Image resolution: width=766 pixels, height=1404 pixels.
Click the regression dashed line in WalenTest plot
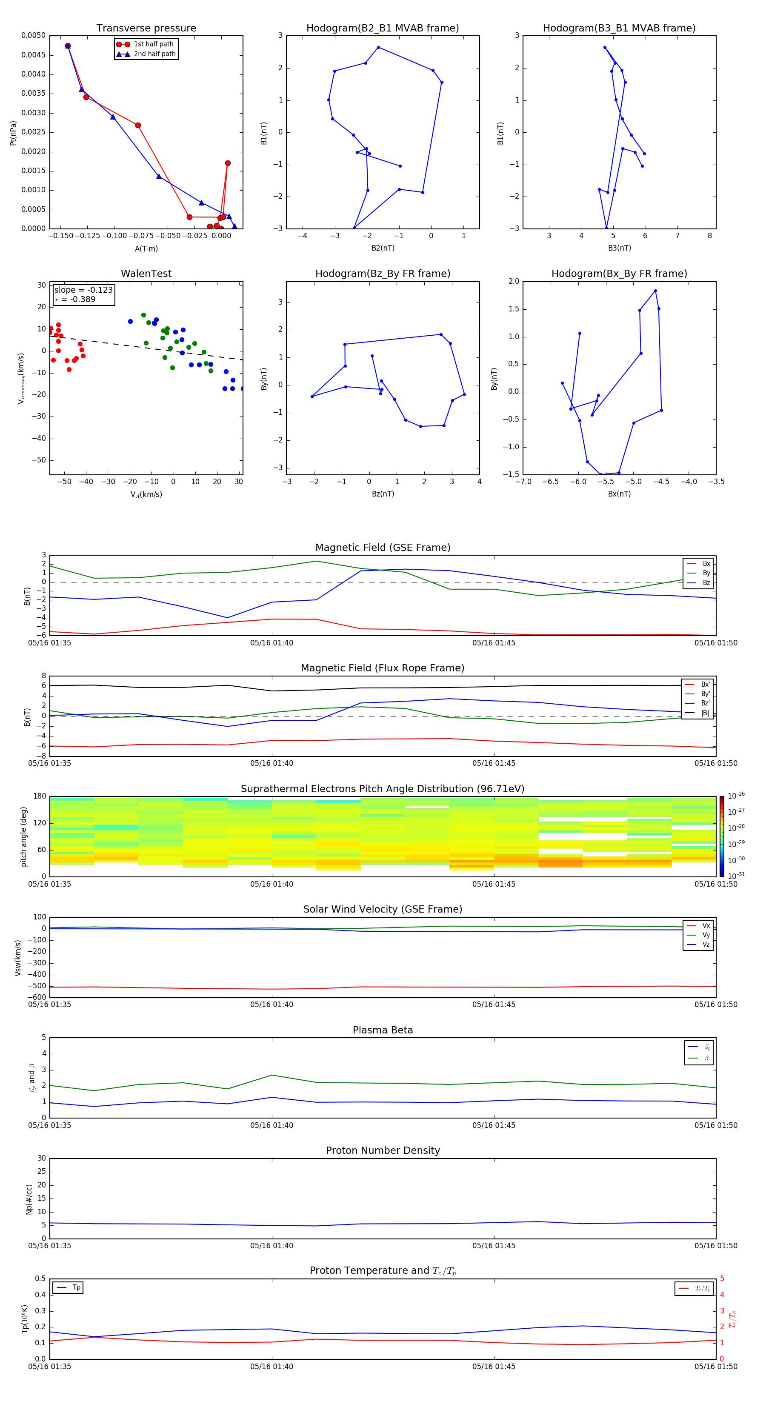pos(146,348)
